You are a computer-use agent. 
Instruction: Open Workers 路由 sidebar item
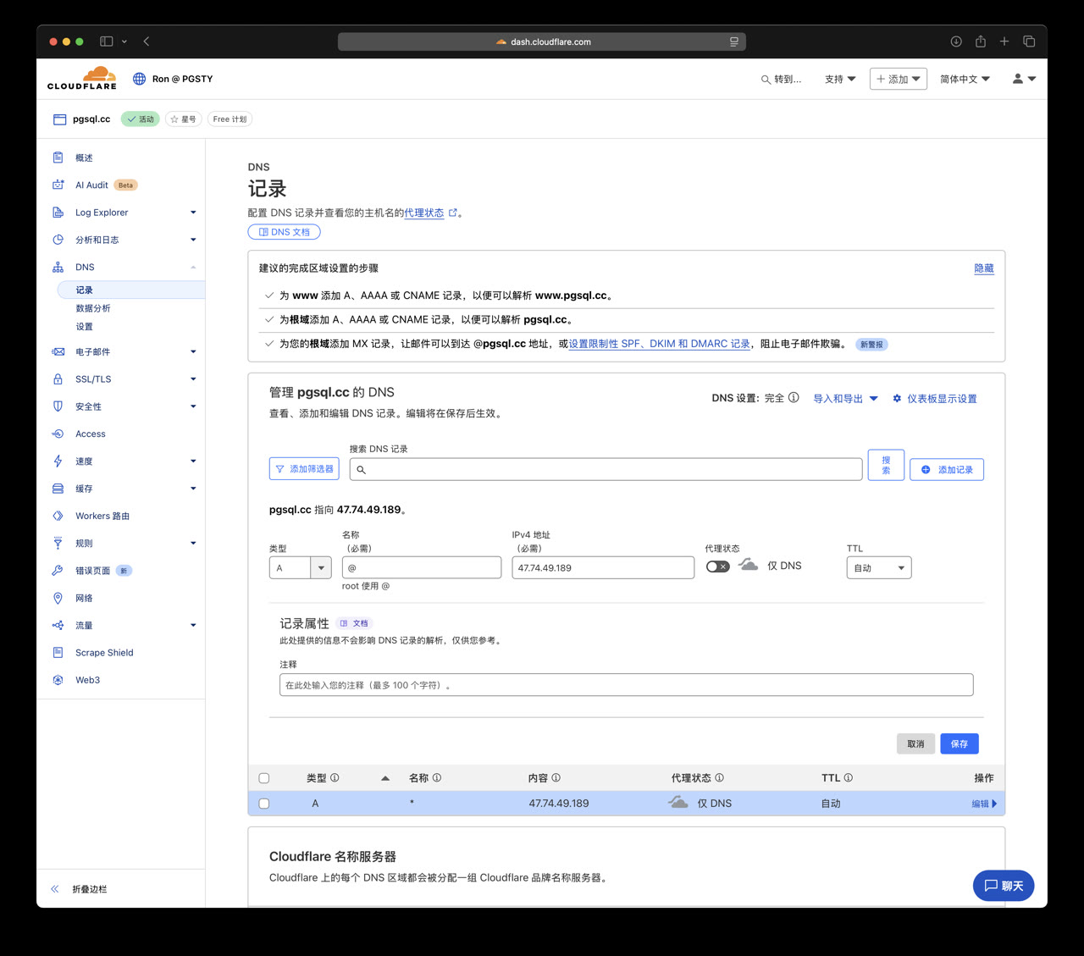(x=102, y=516)
